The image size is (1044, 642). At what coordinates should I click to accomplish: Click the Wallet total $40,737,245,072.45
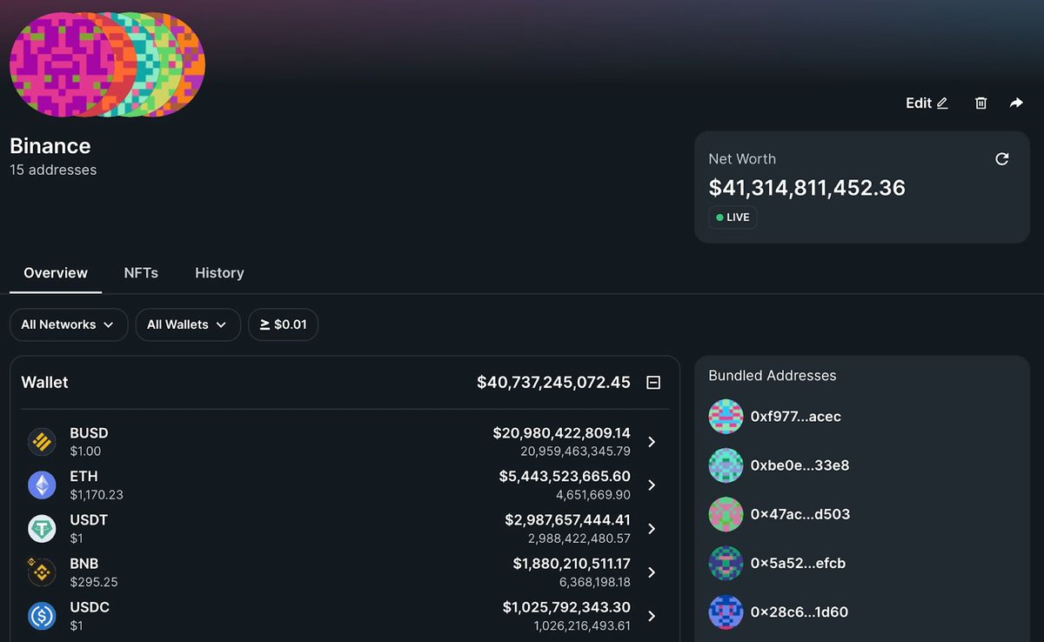553,382
